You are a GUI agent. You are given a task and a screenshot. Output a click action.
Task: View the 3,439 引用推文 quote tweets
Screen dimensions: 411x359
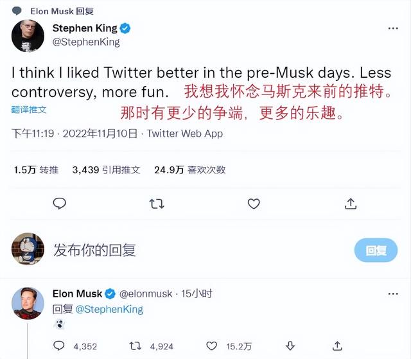106,170
